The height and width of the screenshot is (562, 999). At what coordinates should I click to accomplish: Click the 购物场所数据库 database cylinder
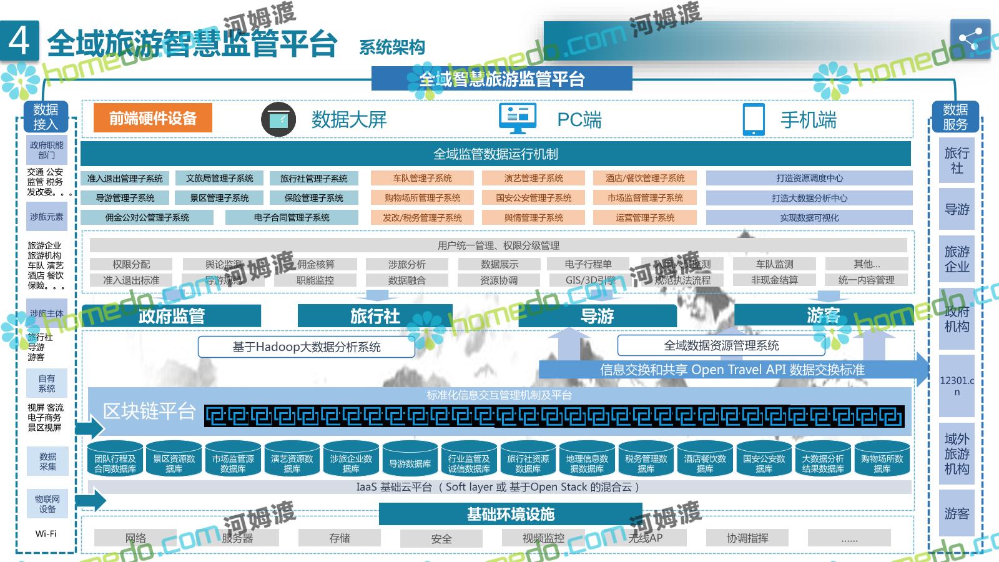[882, 460]
